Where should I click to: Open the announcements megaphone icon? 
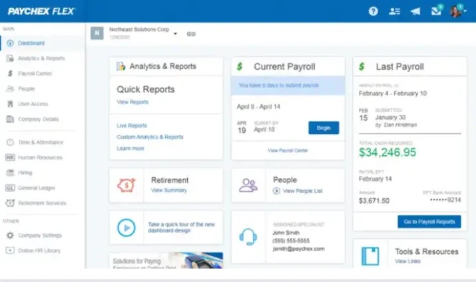415,11
